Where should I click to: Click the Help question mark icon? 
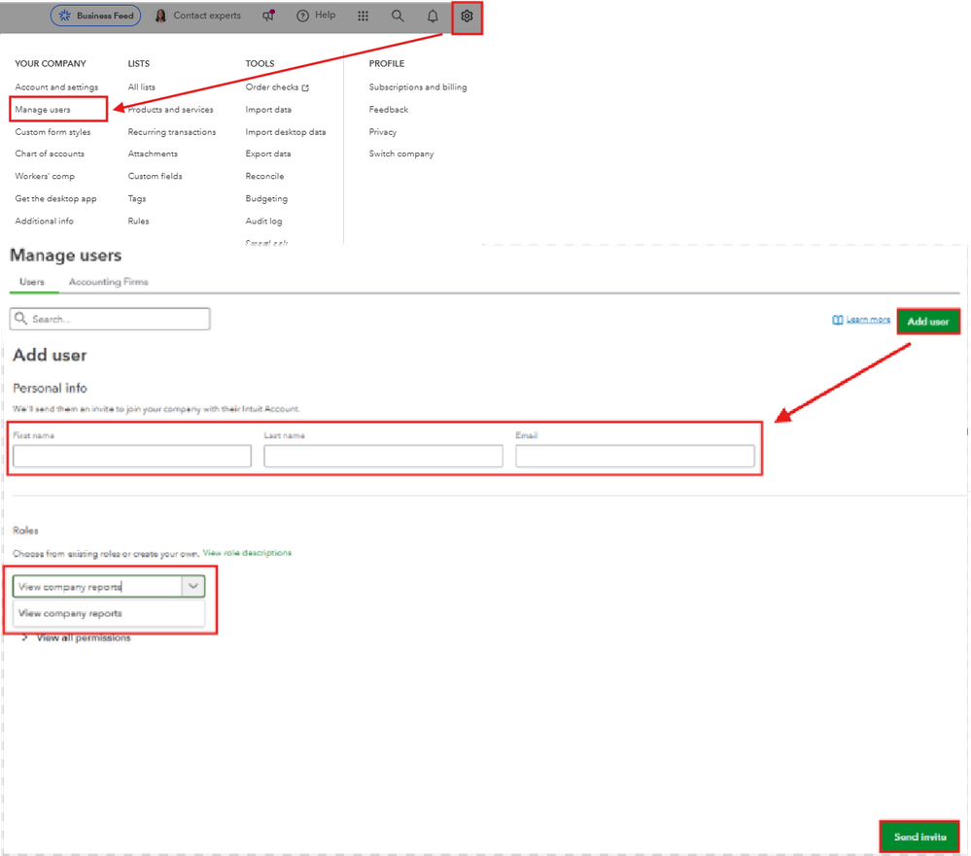(x=303, y=17)
